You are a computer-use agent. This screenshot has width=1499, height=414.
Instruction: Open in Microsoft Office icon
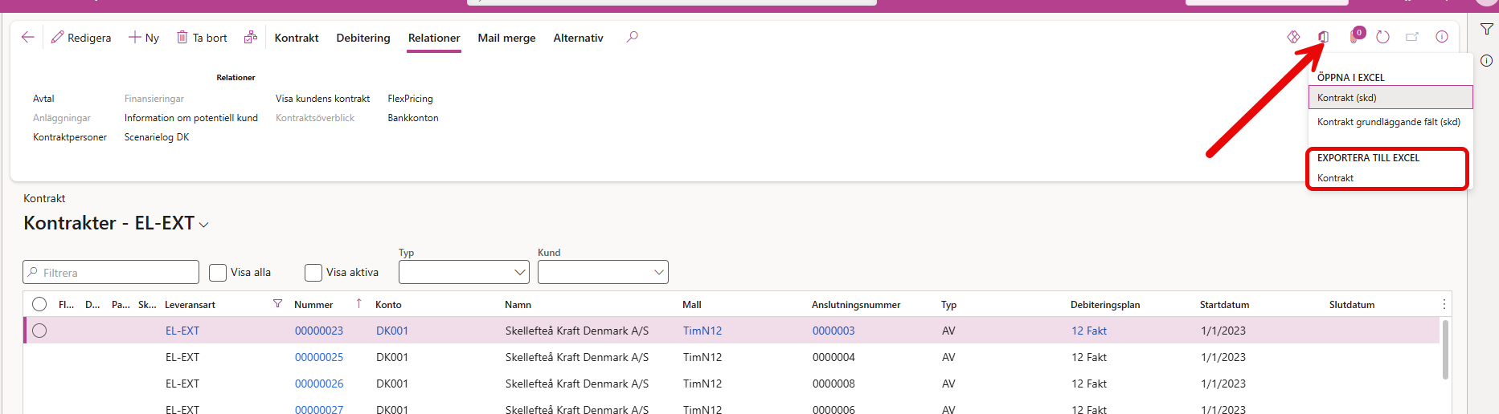[x=1323, y=37]
